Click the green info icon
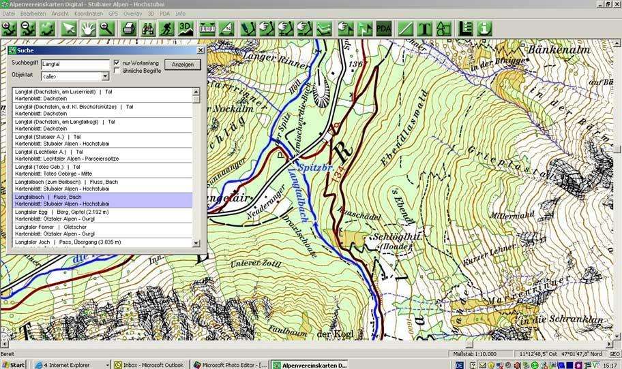Image resolution: width=622 pixels, height=369 pixels. pos(484,29)
